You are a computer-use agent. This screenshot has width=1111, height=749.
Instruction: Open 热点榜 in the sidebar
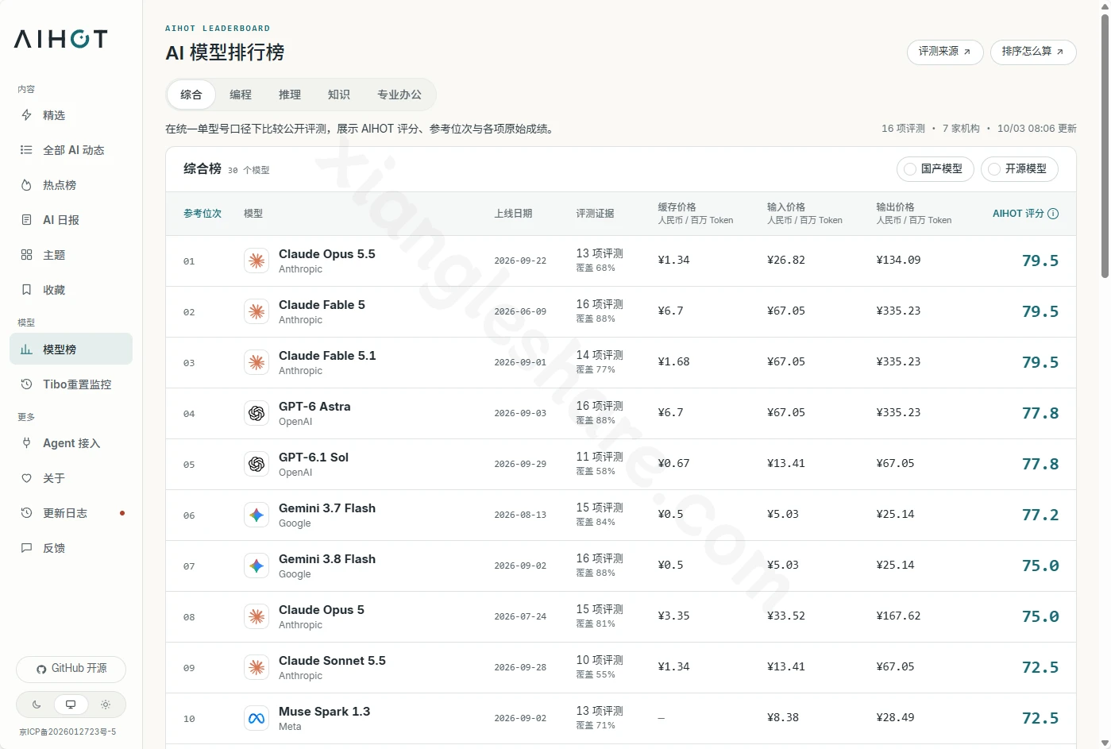(71, 185)
